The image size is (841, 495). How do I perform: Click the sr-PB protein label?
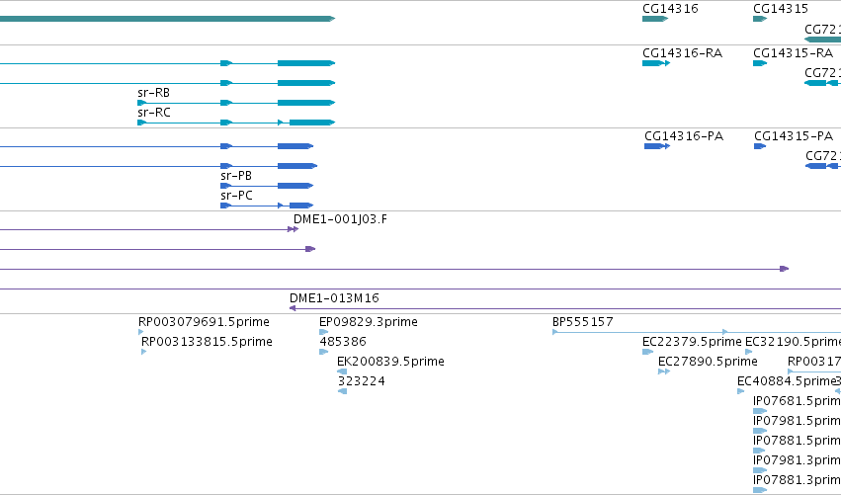(236, 175)
